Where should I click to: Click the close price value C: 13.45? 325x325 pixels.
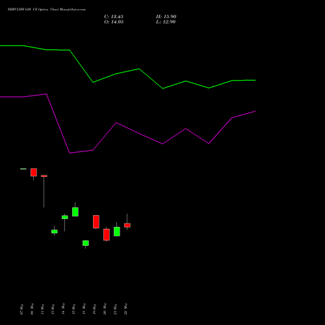coord(114,17)
